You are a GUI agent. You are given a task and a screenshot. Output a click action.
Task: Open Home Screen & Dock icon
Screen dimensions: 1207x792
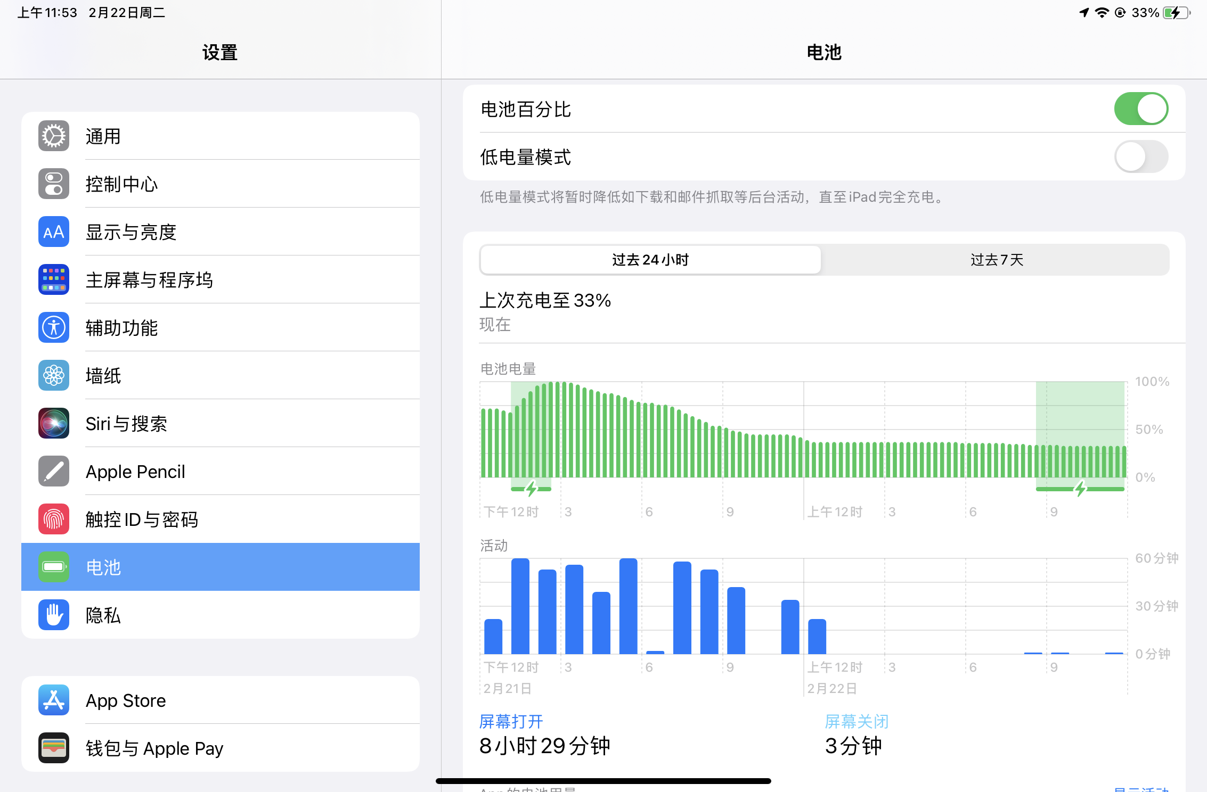[x=54, y=280]
